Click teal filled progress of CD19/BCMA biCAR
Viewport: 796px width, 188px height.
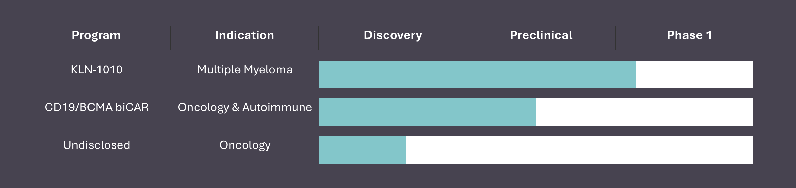(428, 112)
